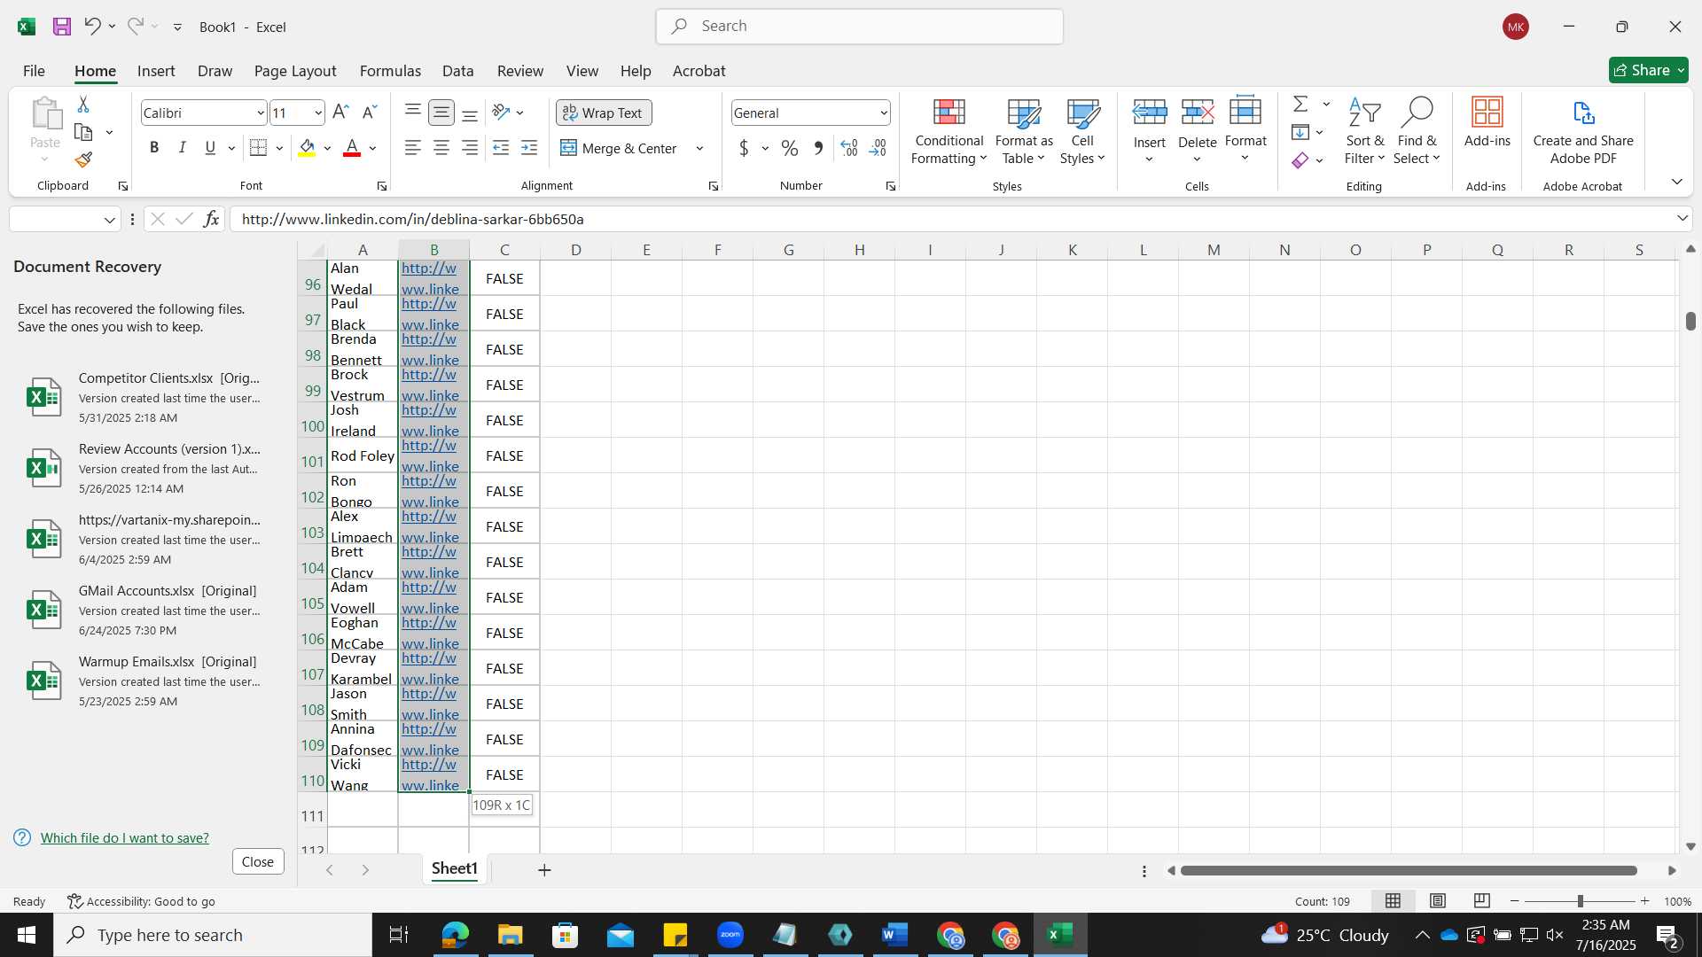Expand the Borders dropdown arrow
This screenshot has height=957, width=1702.
[x=279, y=149]
